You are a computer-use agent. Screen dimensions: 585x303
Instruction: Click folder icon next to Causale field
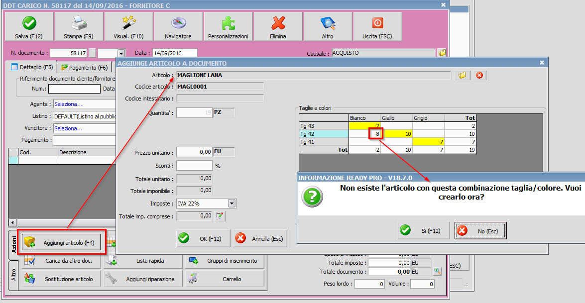coord(442,53)
